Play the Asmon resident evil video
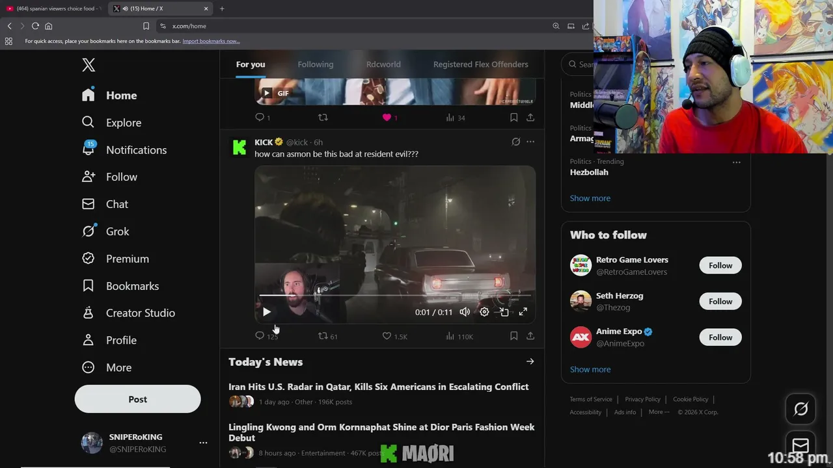 tap(266, 312)
